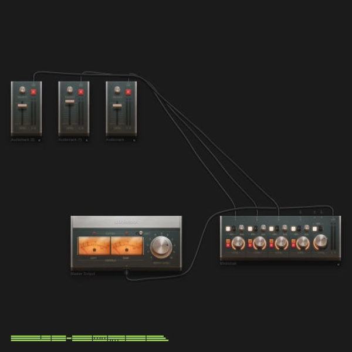Mute the Audiotrack (1) channel with its red button

pos(81,92)
